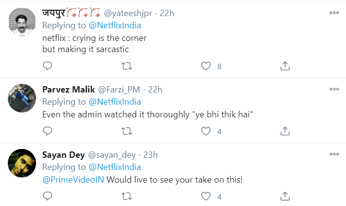Retweet Sayan Dey's tweet

[126, 196]
